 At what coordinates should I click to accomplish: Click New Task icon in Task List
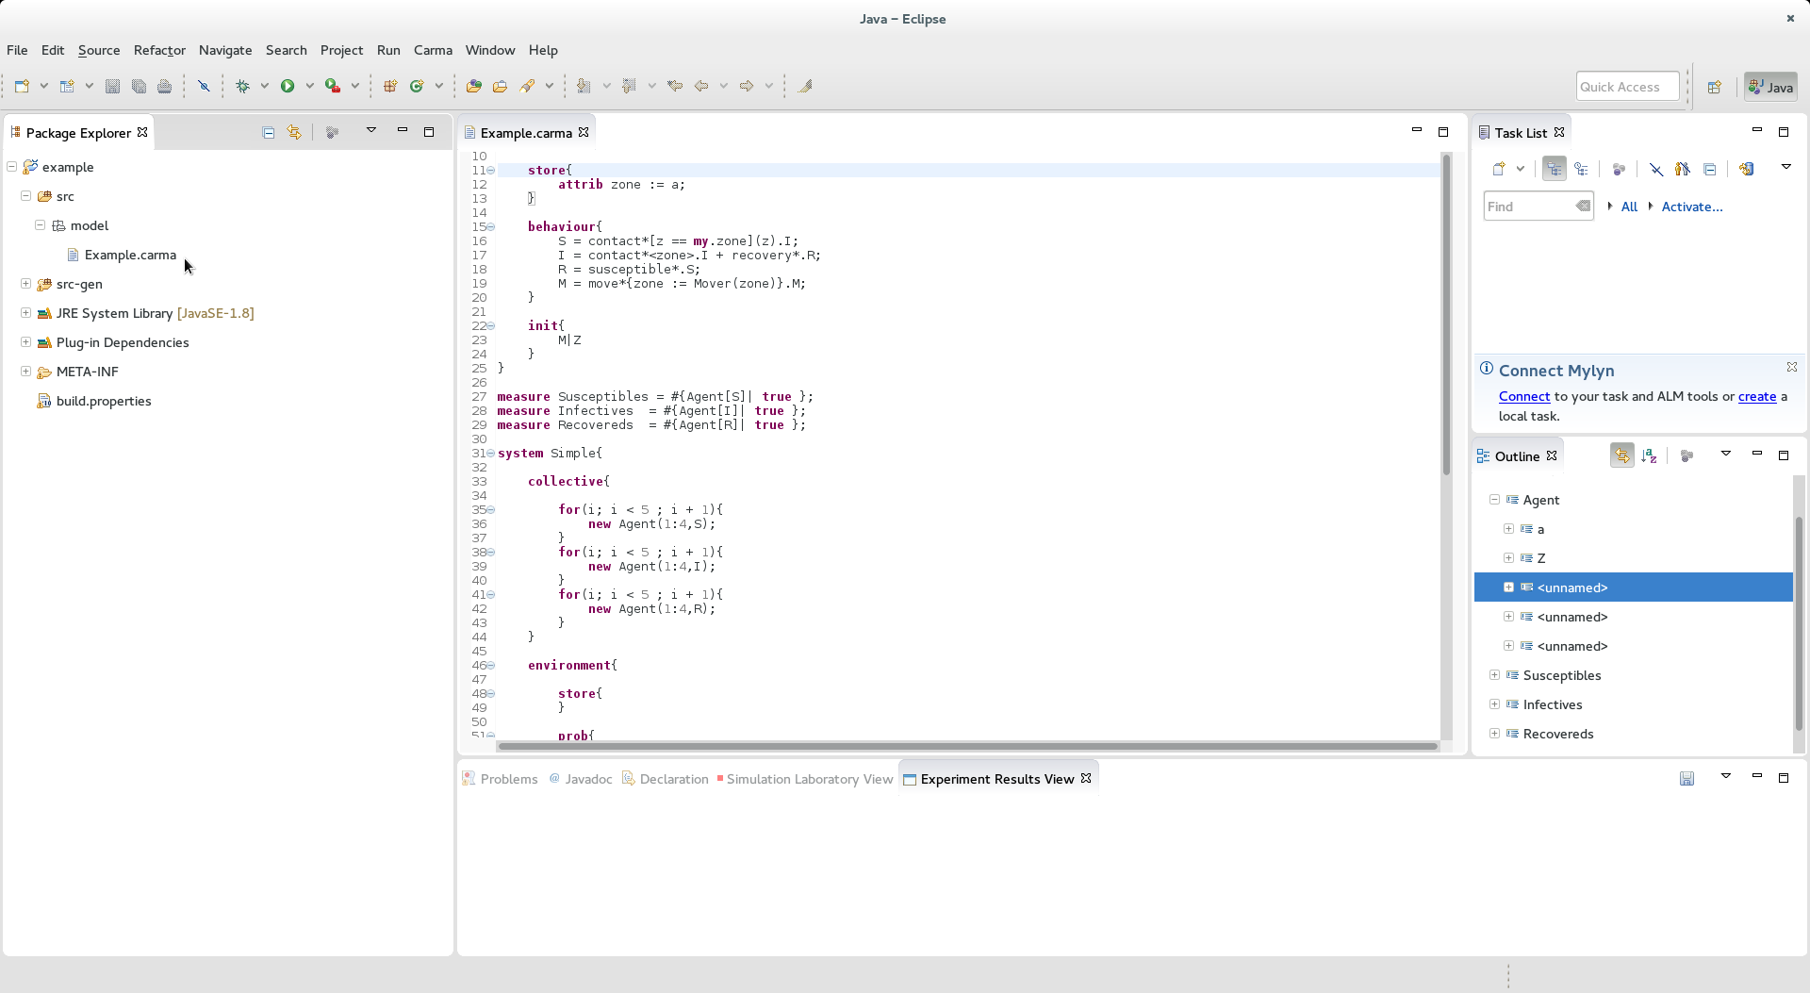pyautogui.click(x=1499, y=169)
